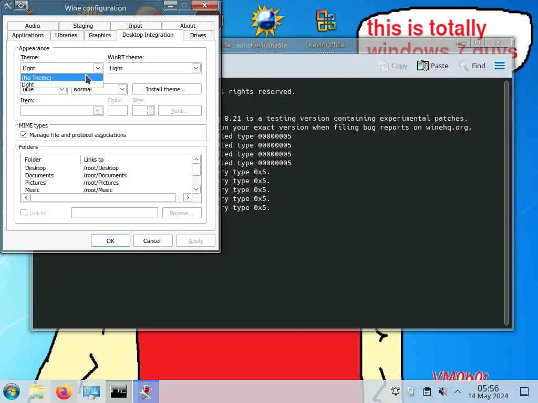The height and width of the screenshot is (403, 538).
Task: Open the Item dropdown
Action: [x=98, y=110]
